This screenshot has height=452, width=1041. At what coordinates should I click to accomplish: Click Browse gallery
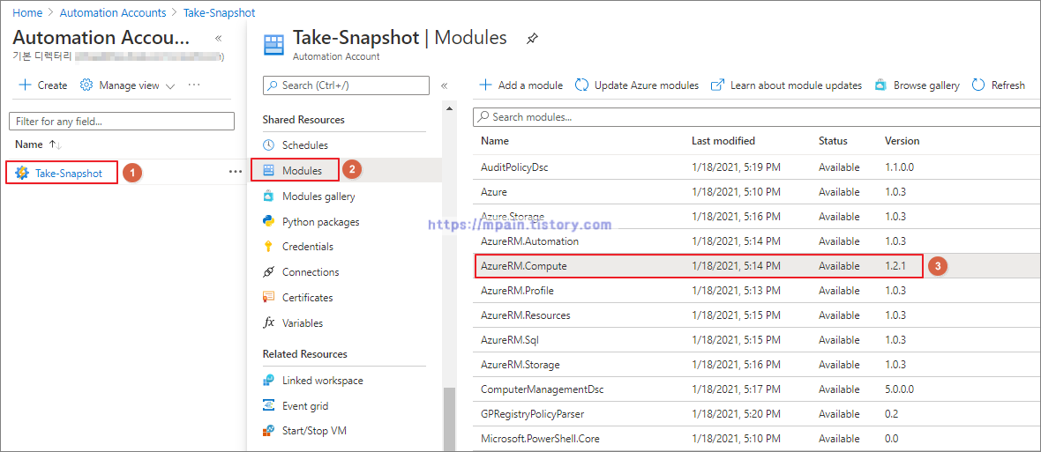point(917,85)
